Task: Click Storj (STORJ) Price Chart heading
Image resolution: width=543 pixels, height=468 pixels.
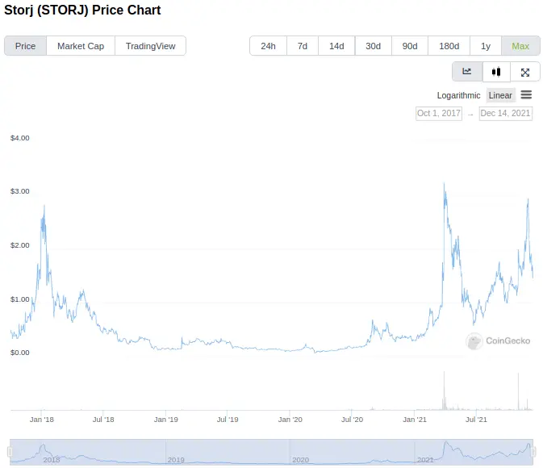Action: pos(82,10)
